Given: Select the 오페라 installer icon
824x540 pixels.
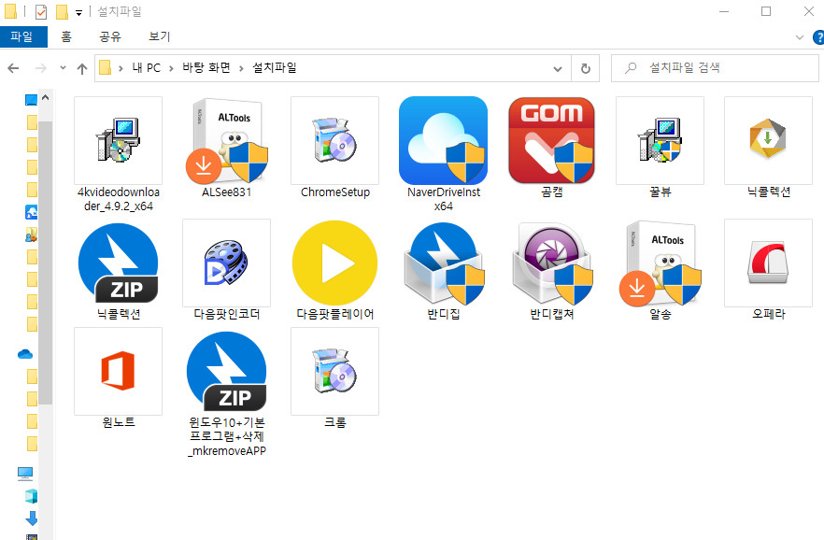Looking at the screenshot, I should click(x=768, y=263).
